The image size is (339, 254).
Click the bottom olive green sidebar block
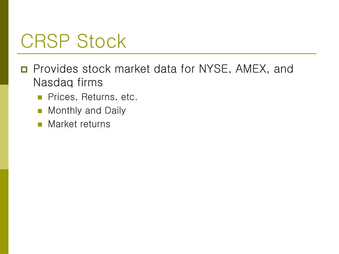(4, 212)
